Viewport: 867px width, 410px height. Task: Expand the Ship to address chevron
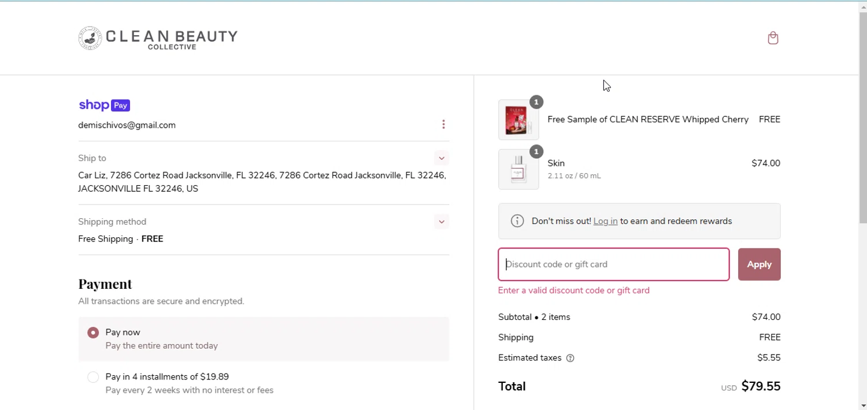[442, 158]
